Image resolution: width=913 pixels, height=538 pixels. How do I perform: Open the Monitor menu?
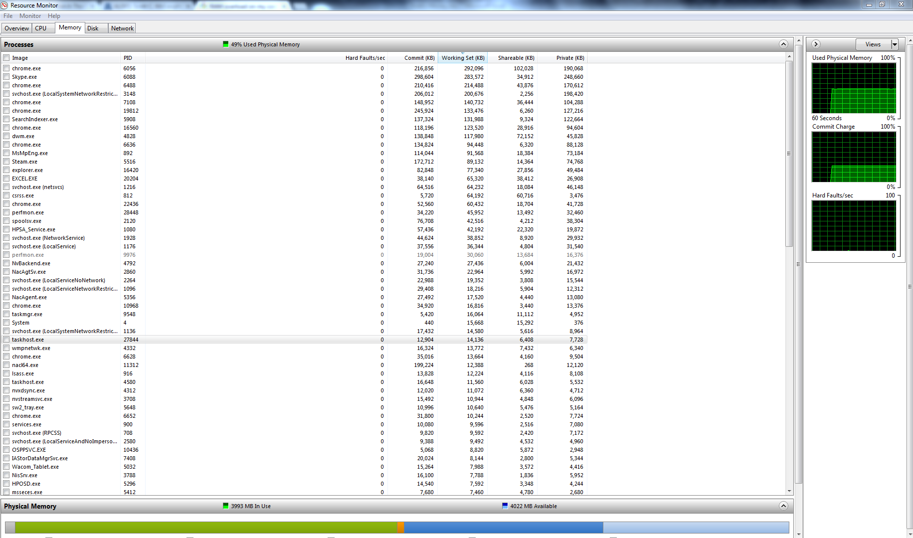[x=30, y=16]
